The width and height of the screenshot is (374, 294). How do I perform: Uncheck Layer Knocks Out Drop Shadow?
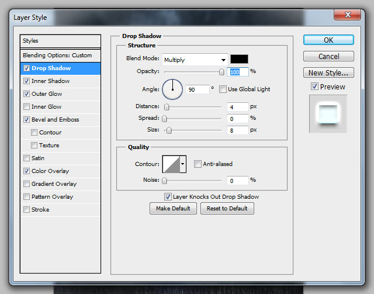[x=168, y=197]
